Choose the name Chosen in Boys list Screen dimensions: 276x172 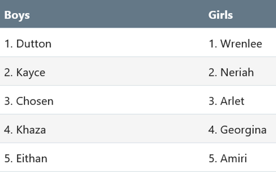click(35, 101)
